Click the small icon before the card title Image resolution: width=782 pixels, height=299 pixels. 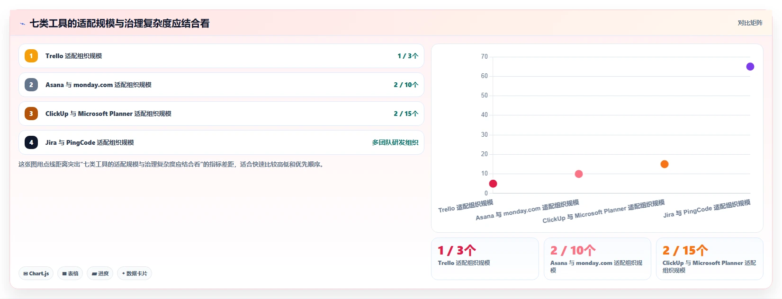tap(22, 24)
